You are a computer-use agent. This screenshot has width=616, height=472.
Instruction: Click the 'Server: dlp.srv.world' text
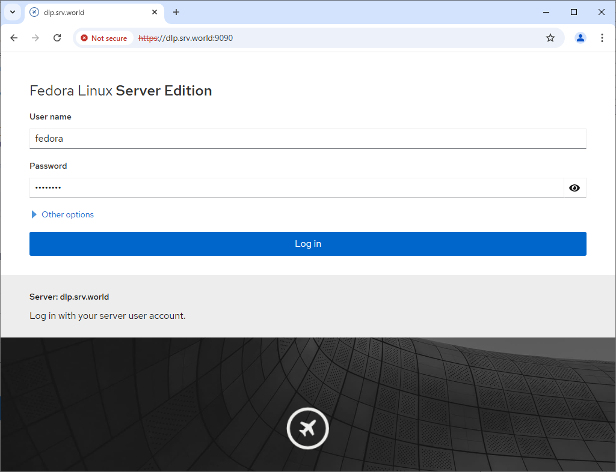coord(69,297)
